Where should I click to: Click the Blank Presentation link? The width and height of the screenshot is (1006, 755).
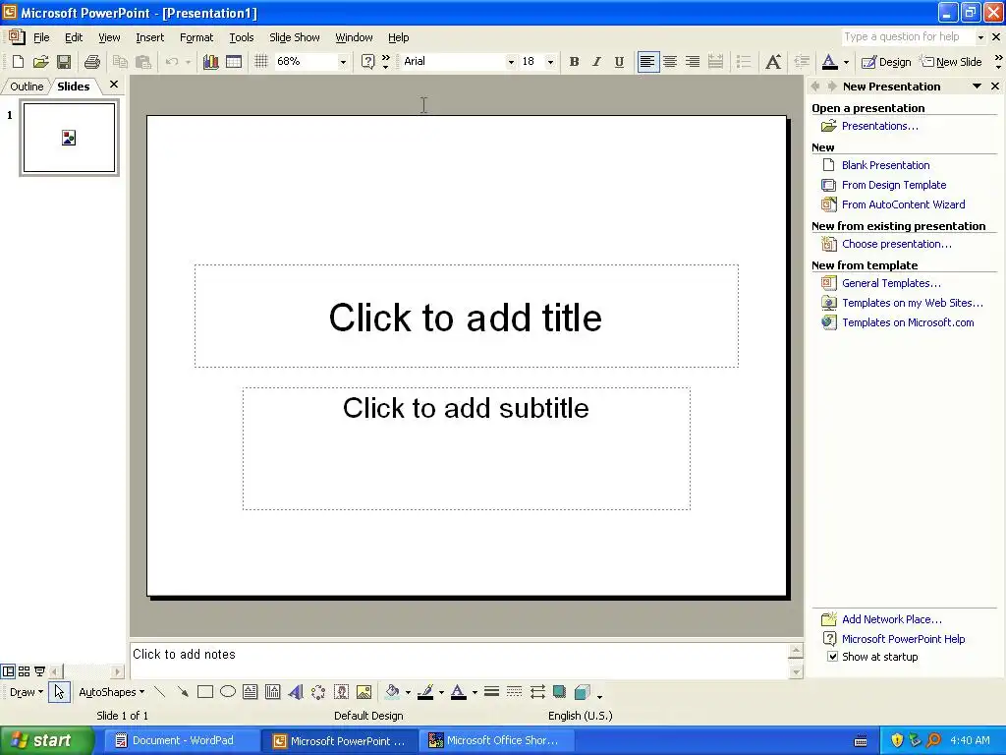(x=885, y=165)
